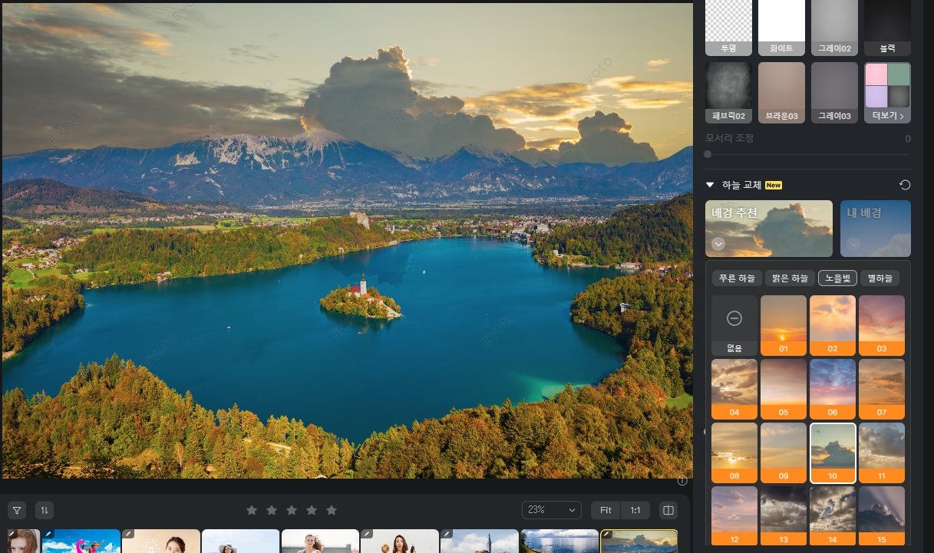The height and width of the screenshot is (553, 934).
Task: Give the photo three stars
Action: point(291,510)
